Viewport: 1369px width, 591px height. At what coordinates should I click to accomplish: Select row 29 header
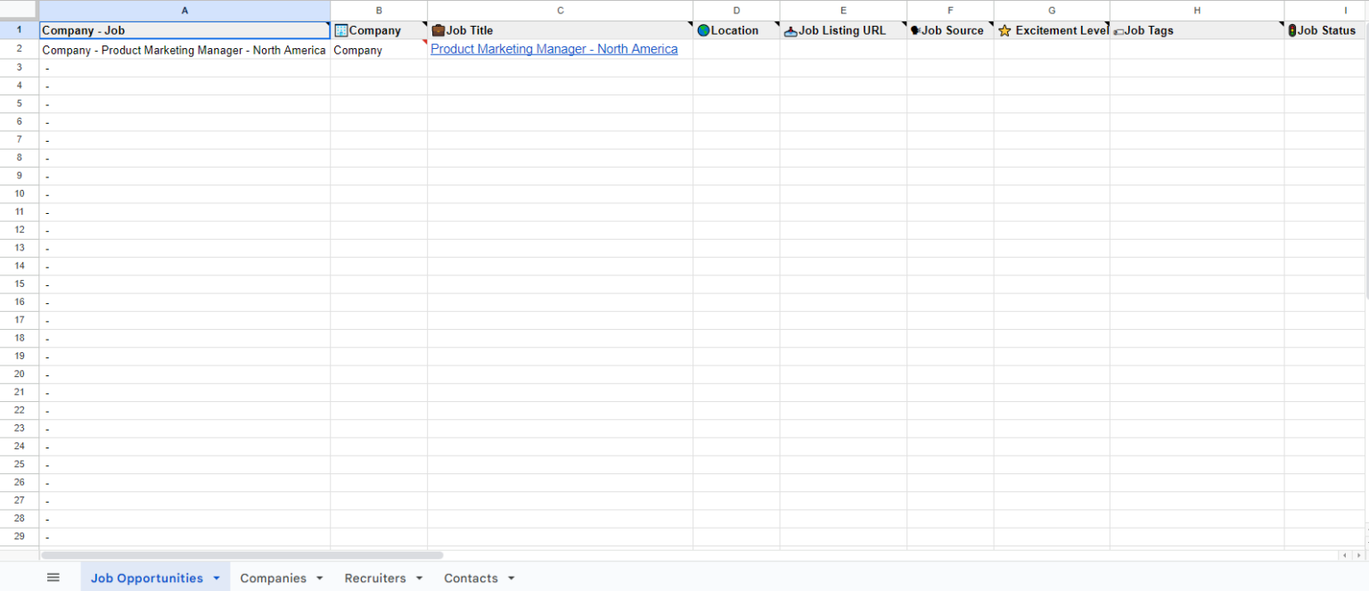(x=20, y=537)
